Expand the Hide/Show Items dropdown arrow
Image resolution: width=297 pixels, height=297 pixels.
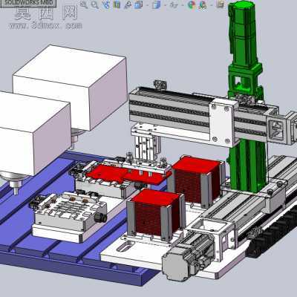pyautogui.click(x=183, y=5)
